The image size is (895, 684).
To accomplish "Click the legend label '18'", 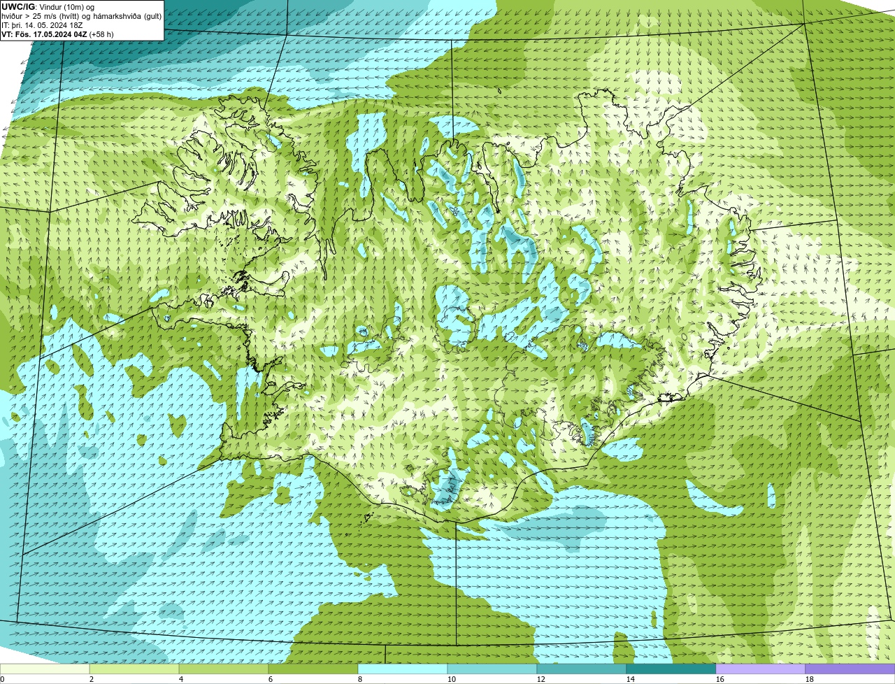I will pos(809,679).
